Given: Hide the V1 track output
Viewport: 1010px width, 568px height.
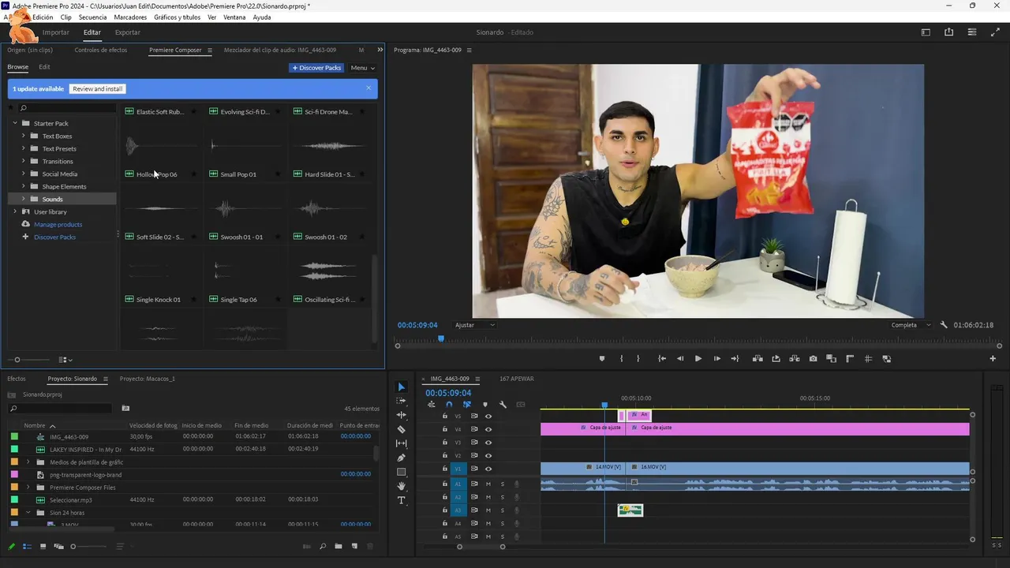Looking at the screenshot, I should tap(488, 469).
